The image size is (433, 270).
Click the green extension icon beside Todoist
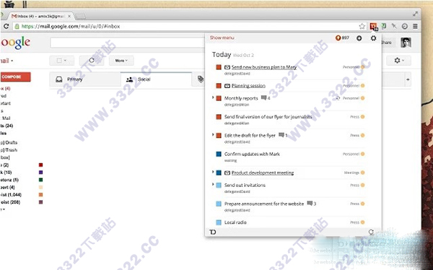pyautogui.click(x=384, y=26)
